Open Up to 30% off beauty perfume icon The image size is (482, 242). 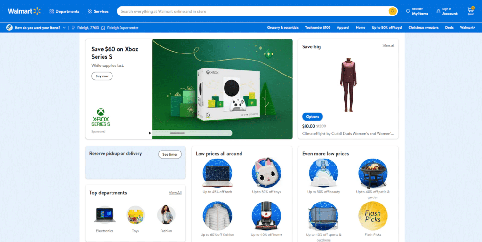pyautogui.click(x=323, y=173)
